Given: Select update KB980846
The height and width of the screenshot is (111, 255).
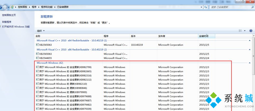Looking at the screenshot, I should pos(125,88).
